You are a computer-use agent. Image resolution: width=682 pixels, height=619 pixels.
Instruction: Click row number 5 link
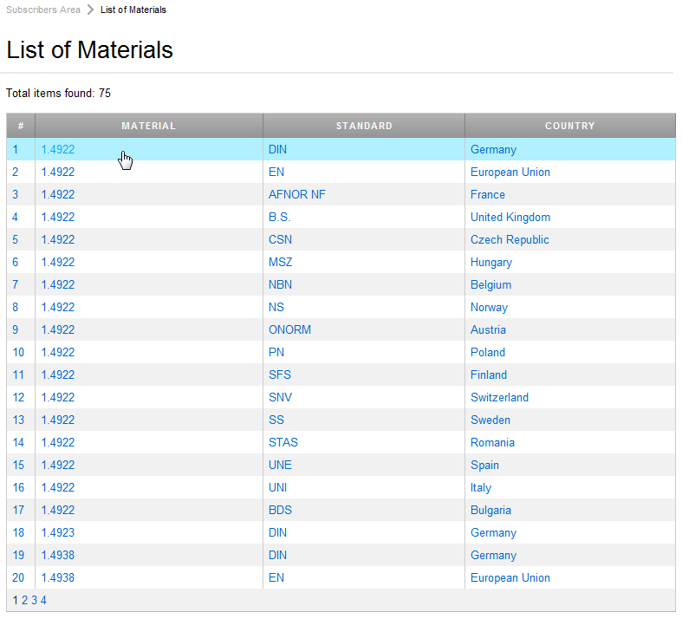coord(16,239)
